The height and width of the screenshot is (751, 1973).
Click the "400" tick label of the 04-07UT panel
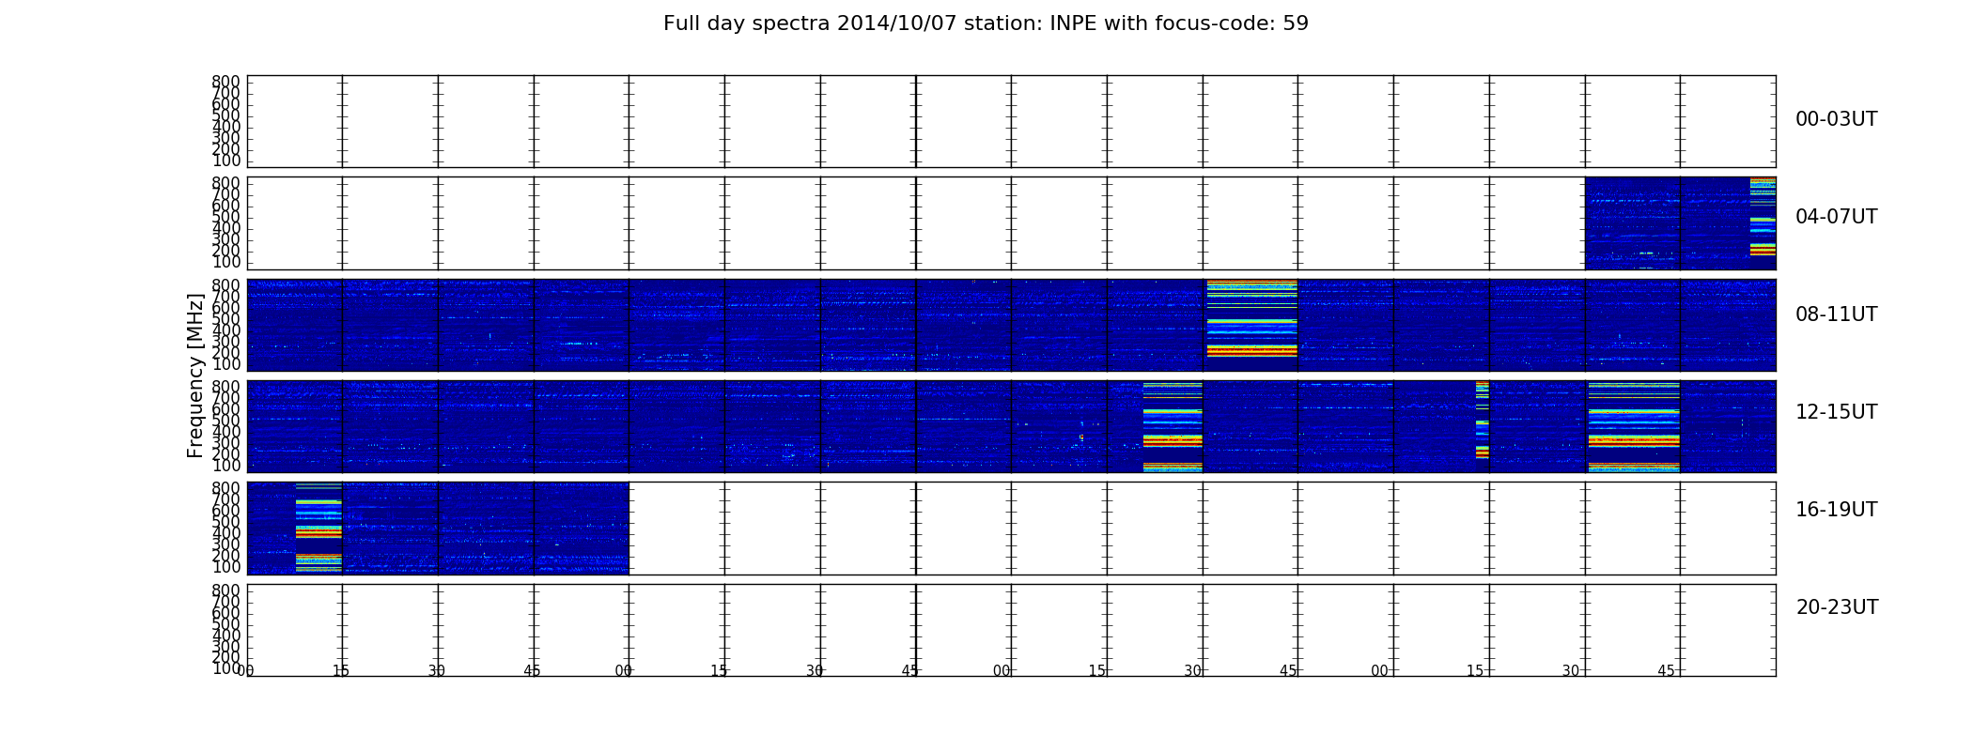pyautogui.click(x=225, y=228)
